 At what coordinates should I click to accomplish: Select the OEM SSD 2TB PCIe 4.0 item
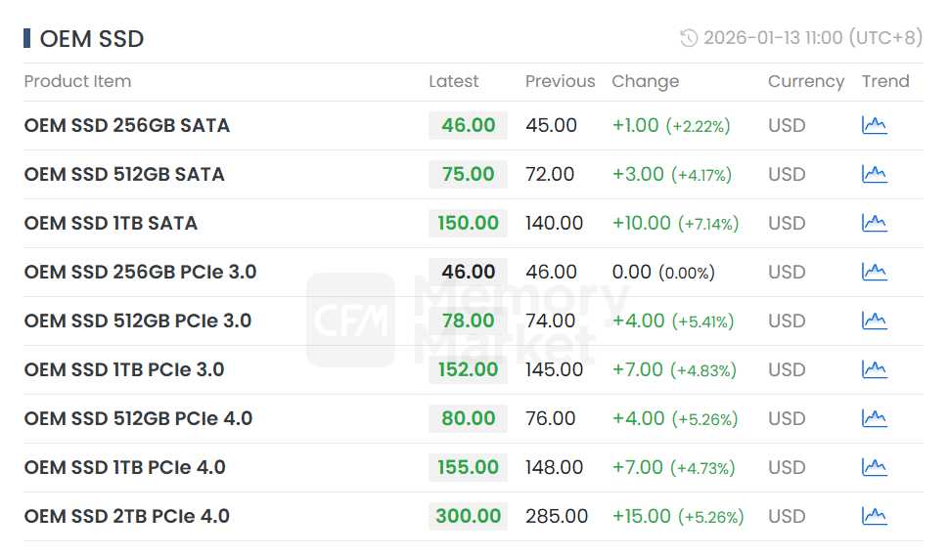[127, 516]
